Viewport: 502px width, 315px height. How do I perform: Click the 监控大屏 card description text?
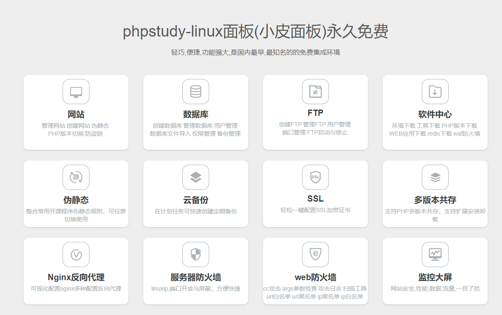(x=435, y=289)
